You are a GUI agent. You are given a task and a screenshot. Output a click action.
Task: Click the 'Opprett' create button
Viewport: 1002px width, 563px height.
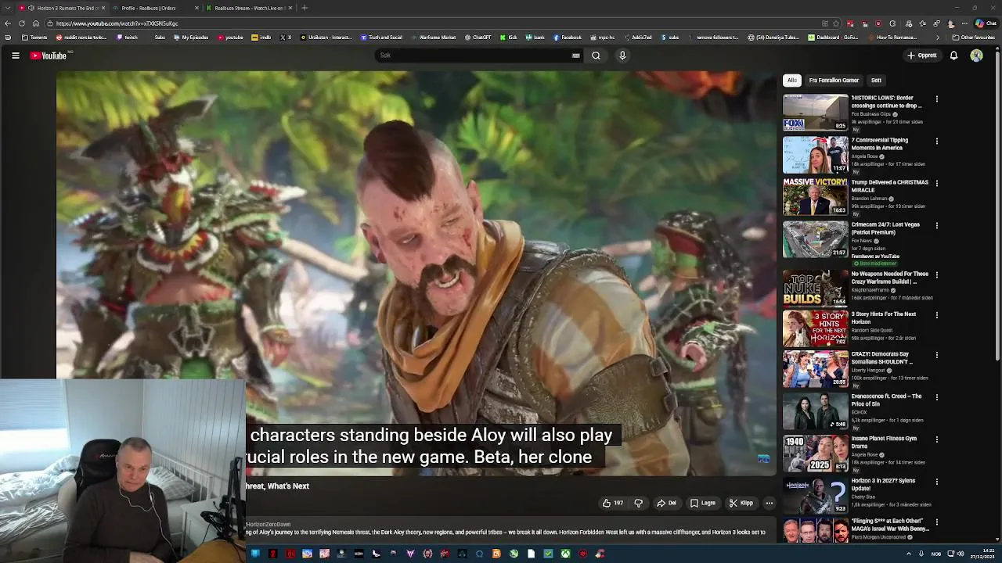coord(922,56)
